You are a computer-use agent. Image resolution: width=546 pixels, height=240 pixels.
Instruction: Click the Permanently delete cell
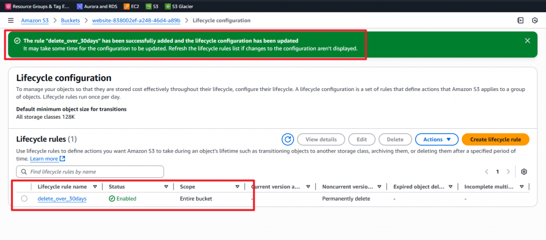(346, 198)
